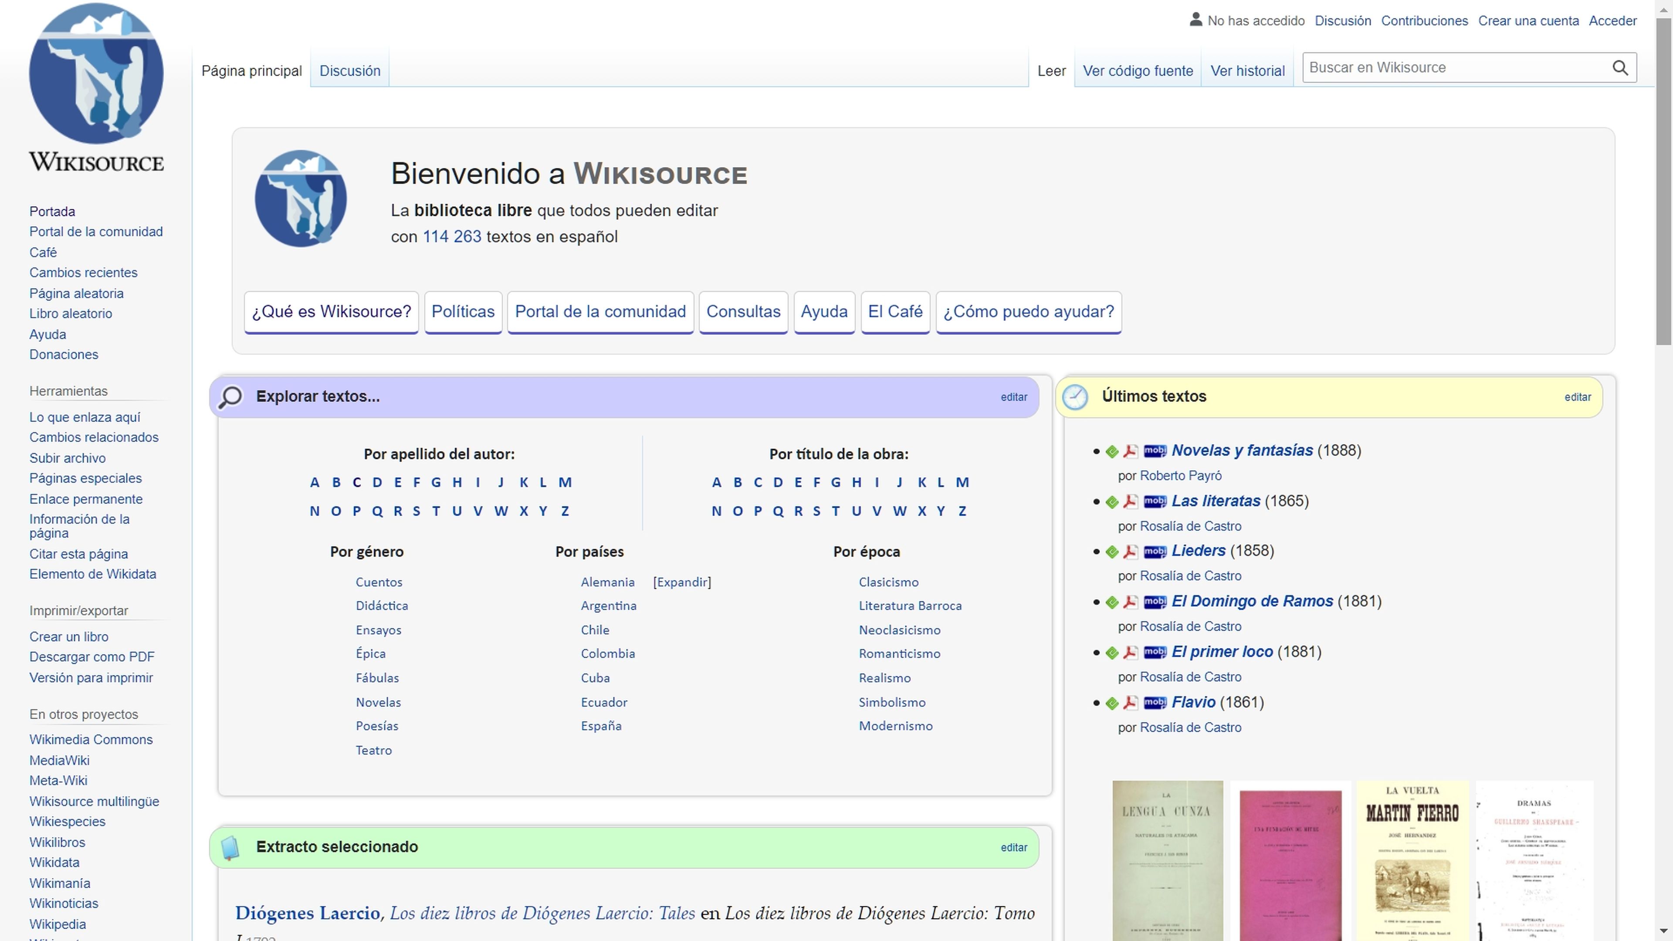The image size is (1673, 941).
Task: Open Novelas y fantasías text link
Action: tap(1242, 451)
